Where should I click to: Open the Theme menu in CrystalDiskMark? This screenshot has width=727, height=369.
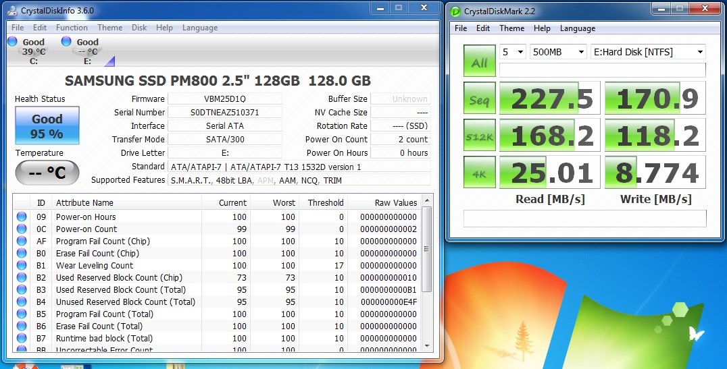pos(511,28)
